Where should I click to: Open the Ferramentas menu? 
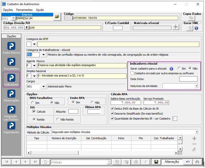coord(24,10)
